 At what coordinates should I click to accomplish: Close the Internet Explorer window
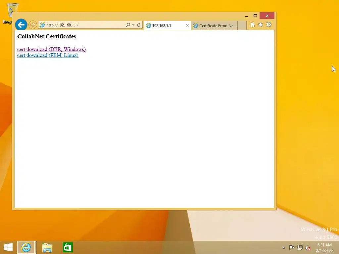pos(267,16)
